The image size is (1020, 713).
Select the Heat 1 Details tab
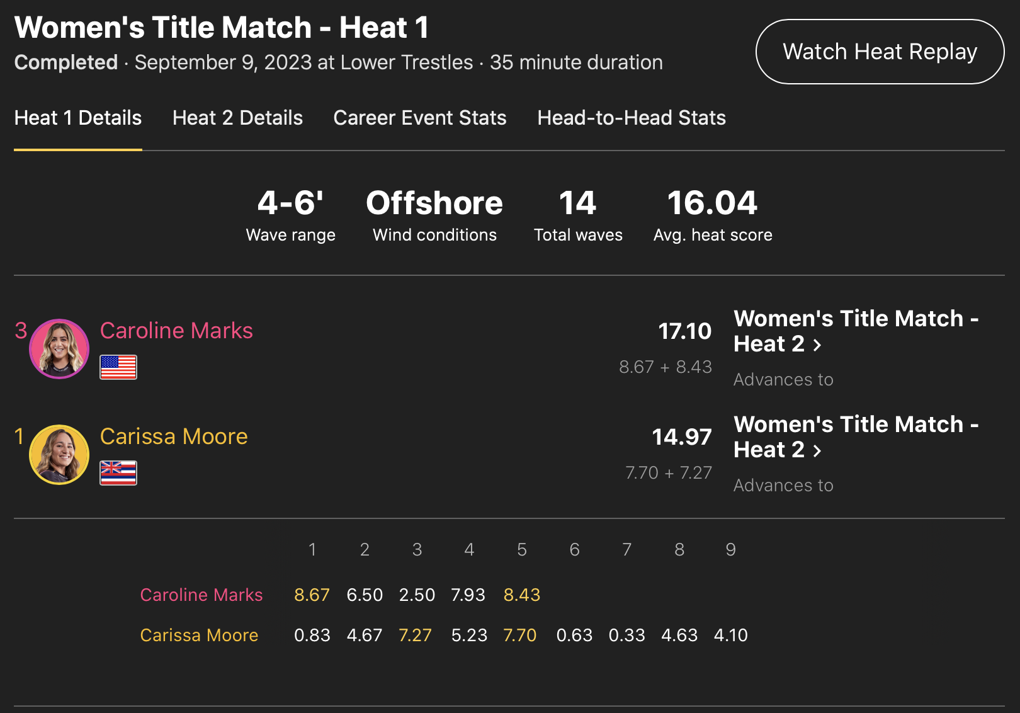78,118
